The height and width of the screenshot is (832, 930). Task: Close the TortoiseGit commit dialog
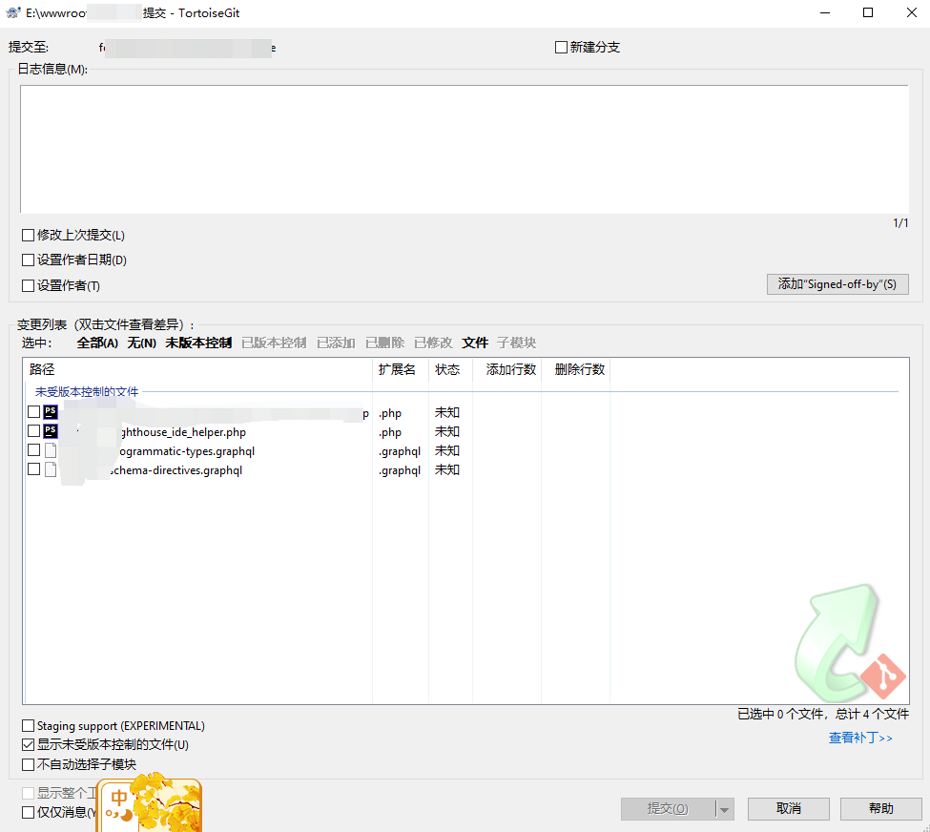pos(912,12)
